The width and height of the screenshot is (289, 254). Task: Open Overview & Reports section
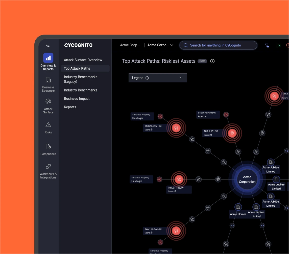point(48,61)
